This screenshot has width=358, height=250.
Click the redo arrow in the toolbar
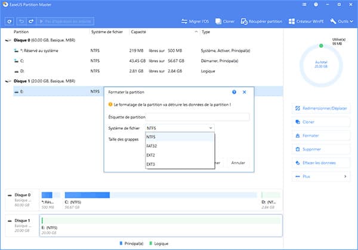pyautogui.click(x=30, y=21)
